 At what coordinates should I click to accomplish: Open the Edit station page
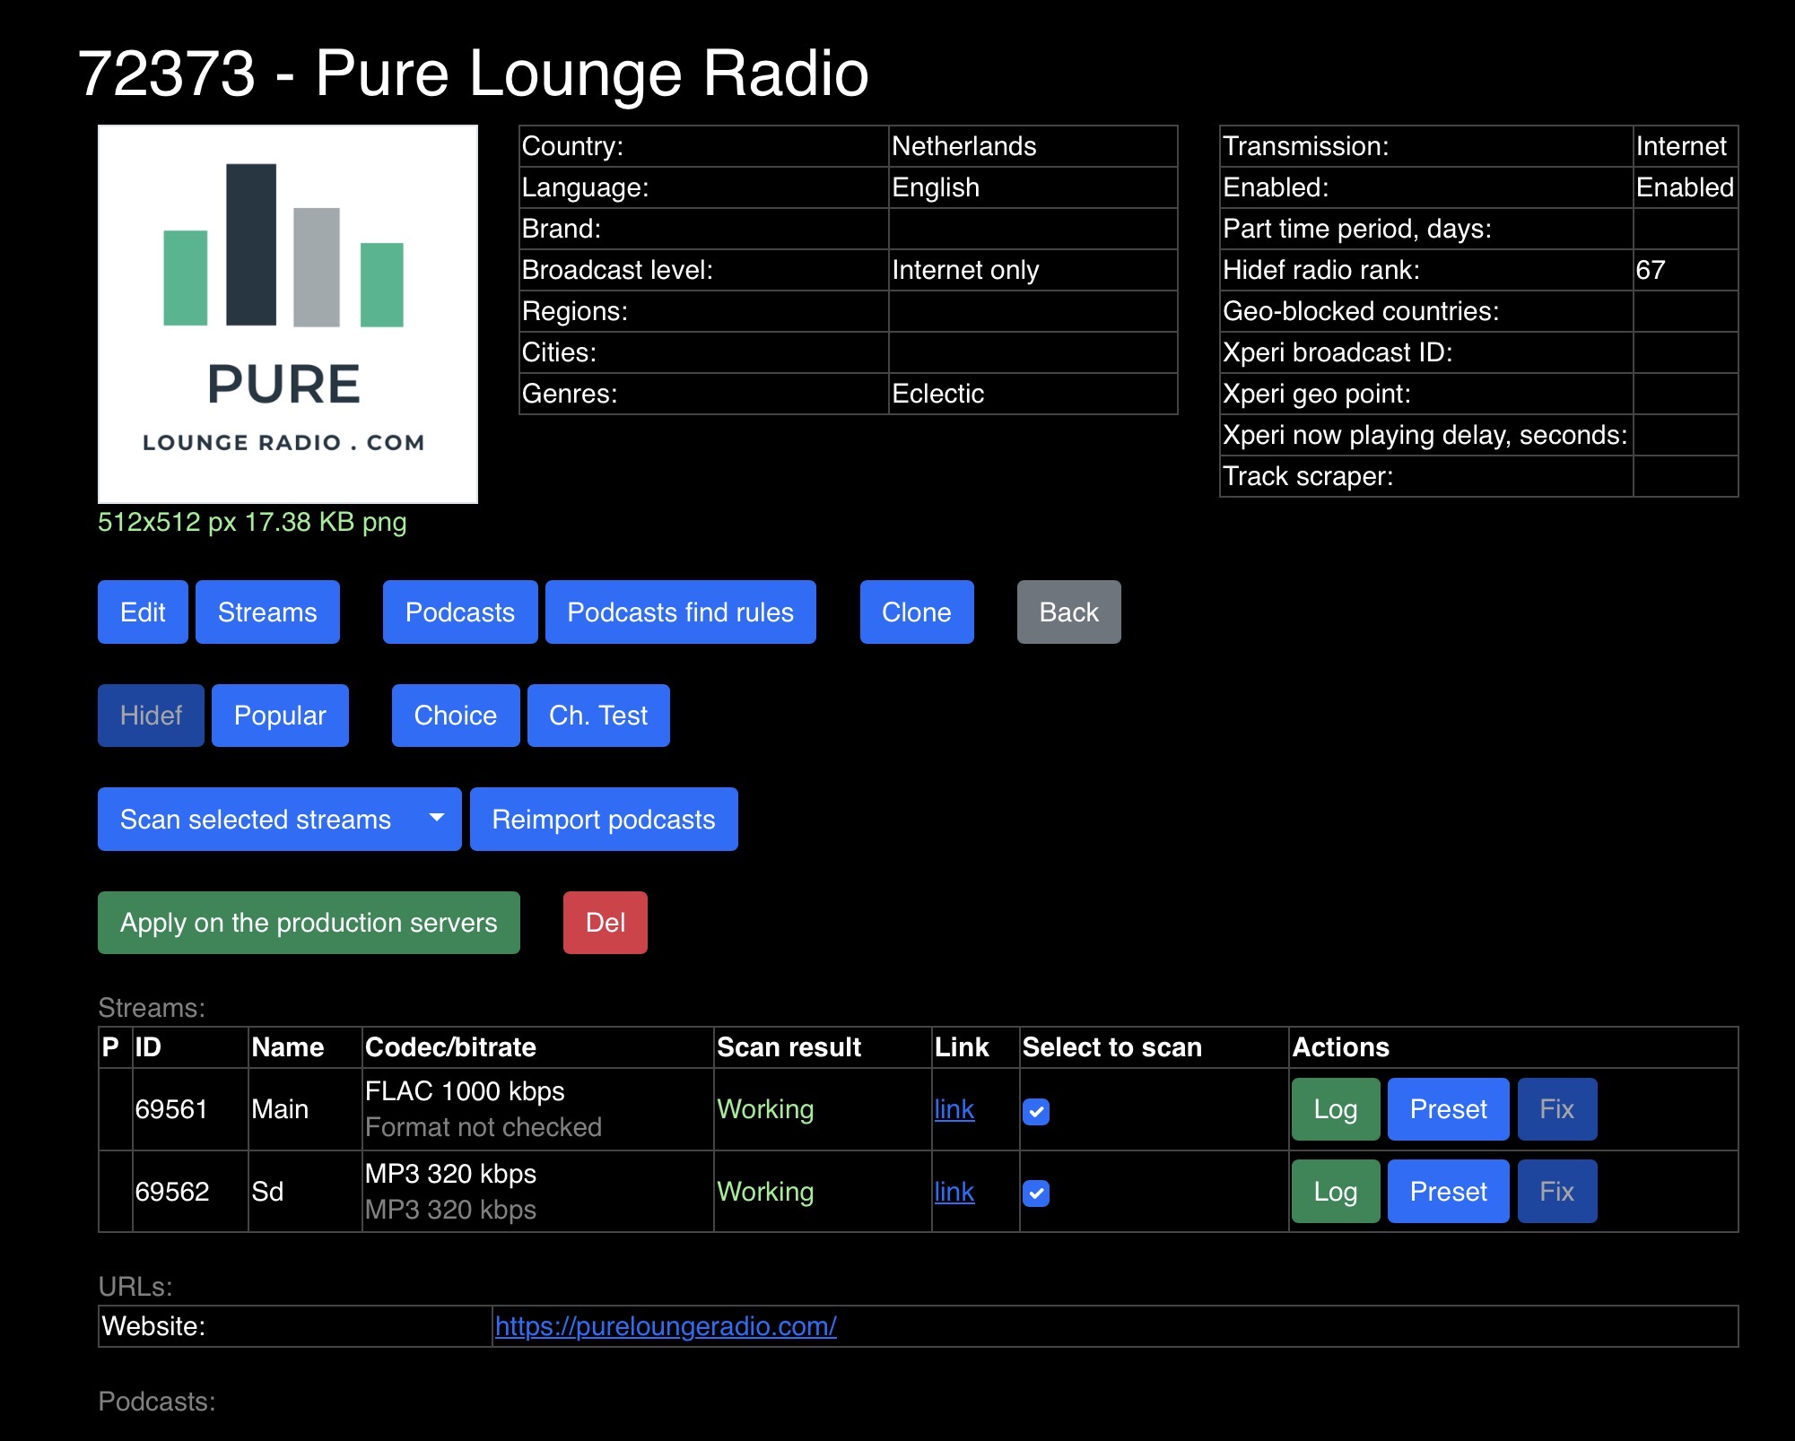[143, 612]
